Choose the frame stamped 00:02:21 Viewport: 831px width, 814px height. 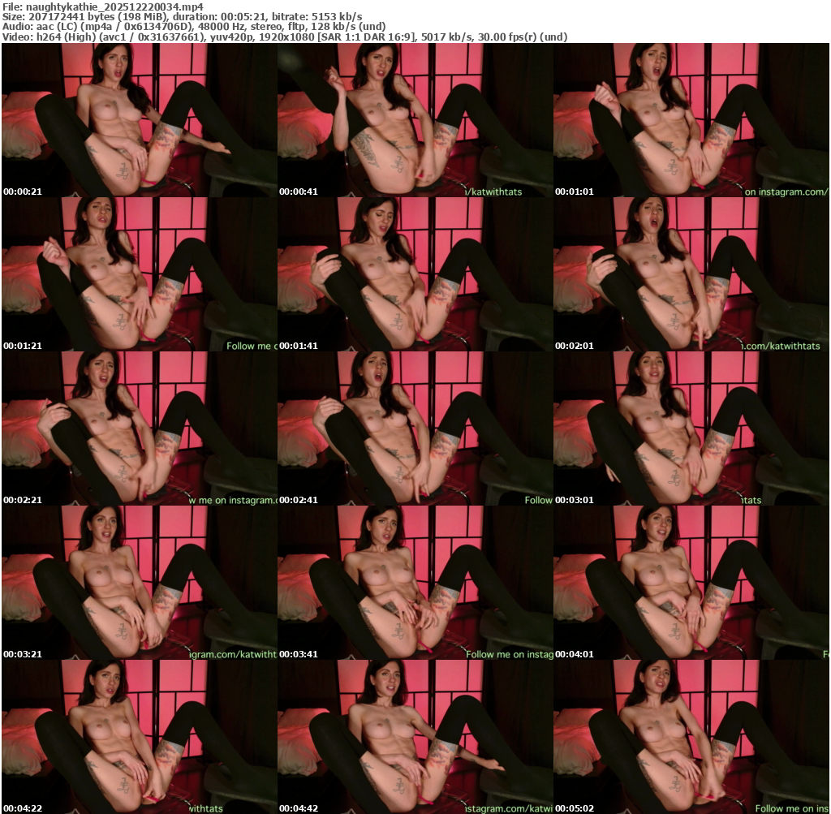(x=140, y=429)
